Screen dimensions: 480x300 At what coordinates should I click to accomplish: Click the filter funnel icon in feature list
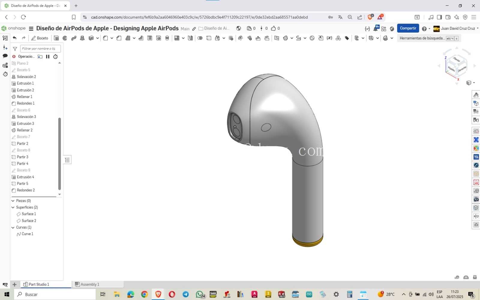click(15, 49)
